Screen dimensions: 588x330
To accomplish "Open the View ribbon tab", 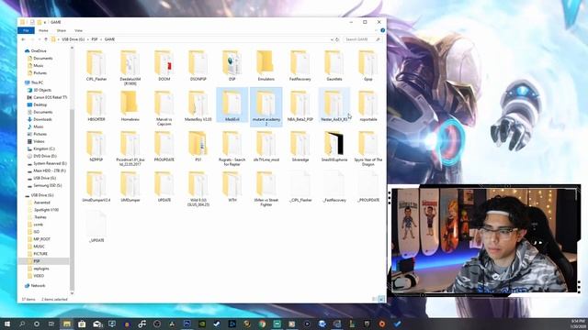I will [x=78, y=30].
